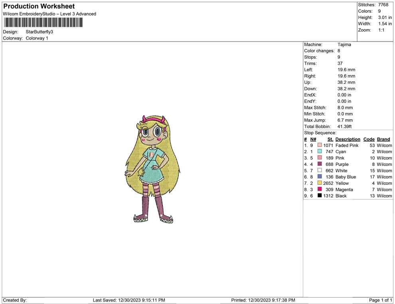395x304 pixels.
Task: Click the Max Stitch value '8.0 mm'
Action: (x=345, y=108)
